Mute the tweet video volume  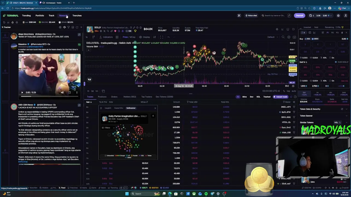62,92
